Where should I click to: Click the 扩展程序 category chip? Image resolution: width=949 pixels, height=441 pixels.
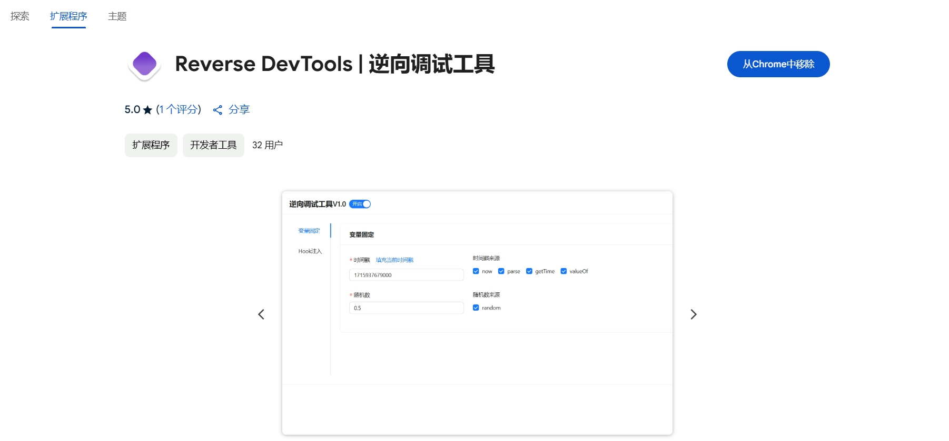[x=151, y=145]
